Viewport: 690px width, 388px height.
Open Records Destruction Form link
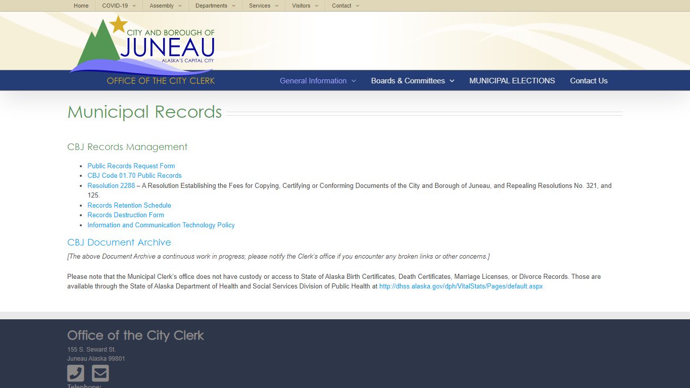coord(126,215)
